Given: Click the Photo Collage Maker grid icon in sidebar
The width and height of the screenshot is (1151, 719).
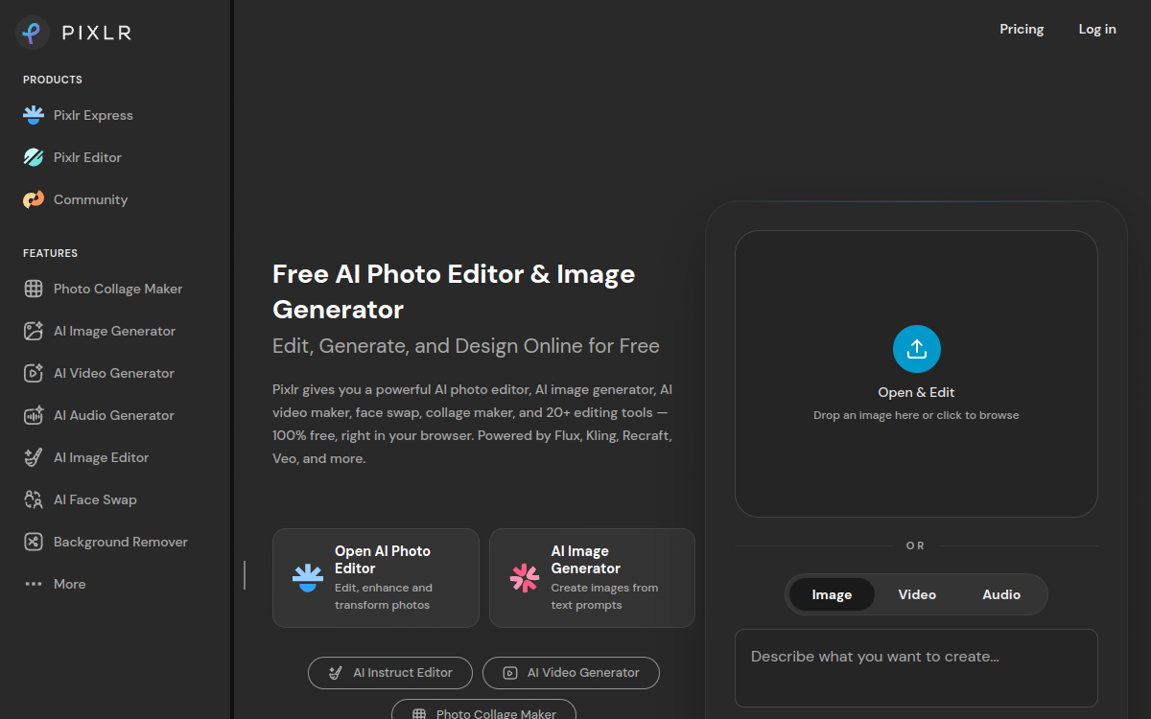Looking at the screenshot, I should click(34, 289).
